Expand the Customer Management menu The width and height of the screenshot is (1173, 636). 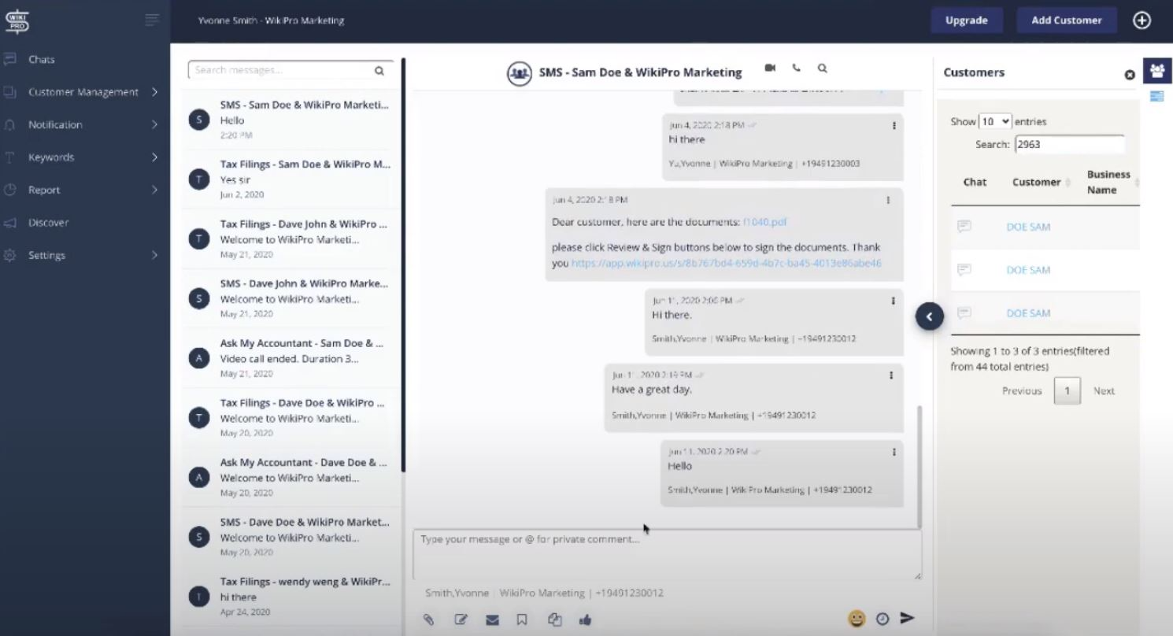point(83,92)
